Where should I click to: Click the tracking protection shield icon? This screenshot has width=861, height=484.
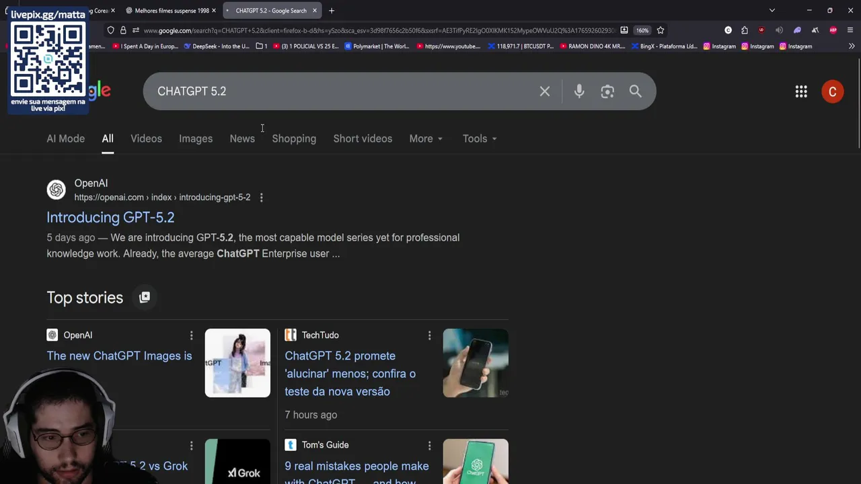pos(111,30)
